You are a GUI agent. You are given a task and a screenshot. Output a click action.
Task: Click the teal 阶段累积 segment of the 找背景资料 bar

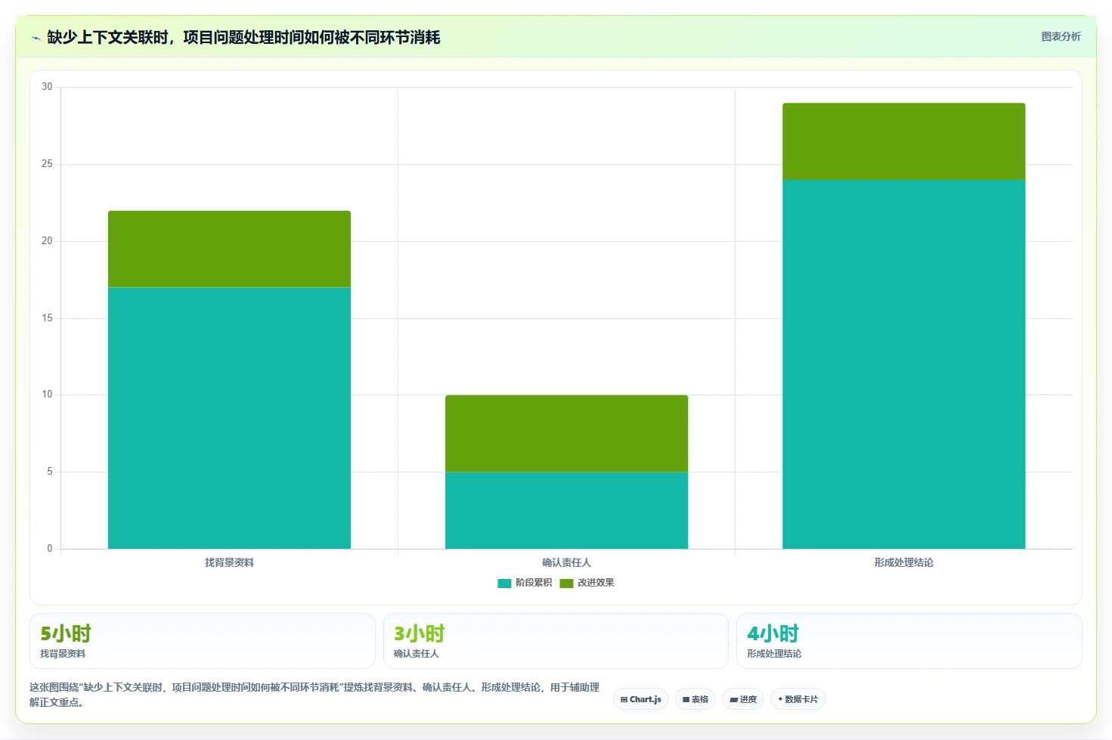(x=229, y=418)
